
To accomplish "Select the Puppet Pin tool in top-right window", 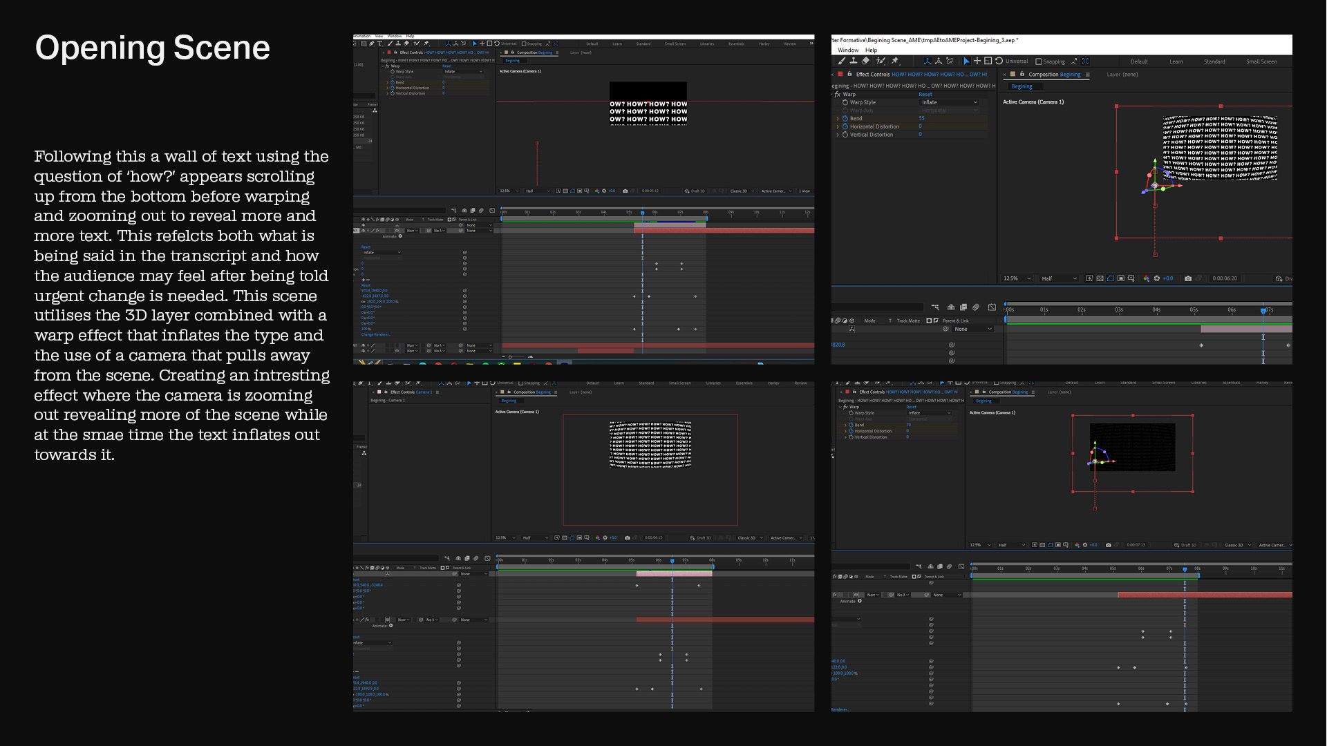I will (895, 61).
